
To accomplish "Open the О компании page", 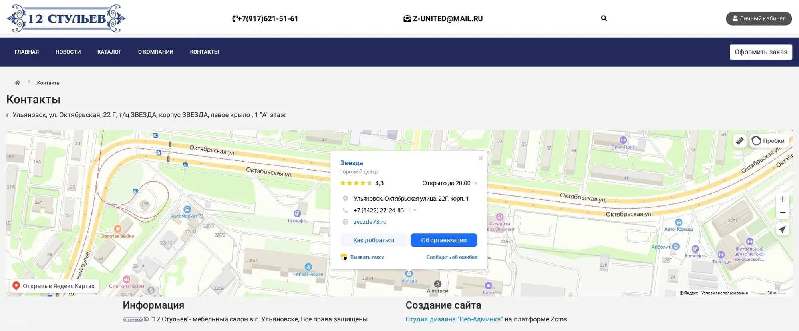I will click(155, 52).
